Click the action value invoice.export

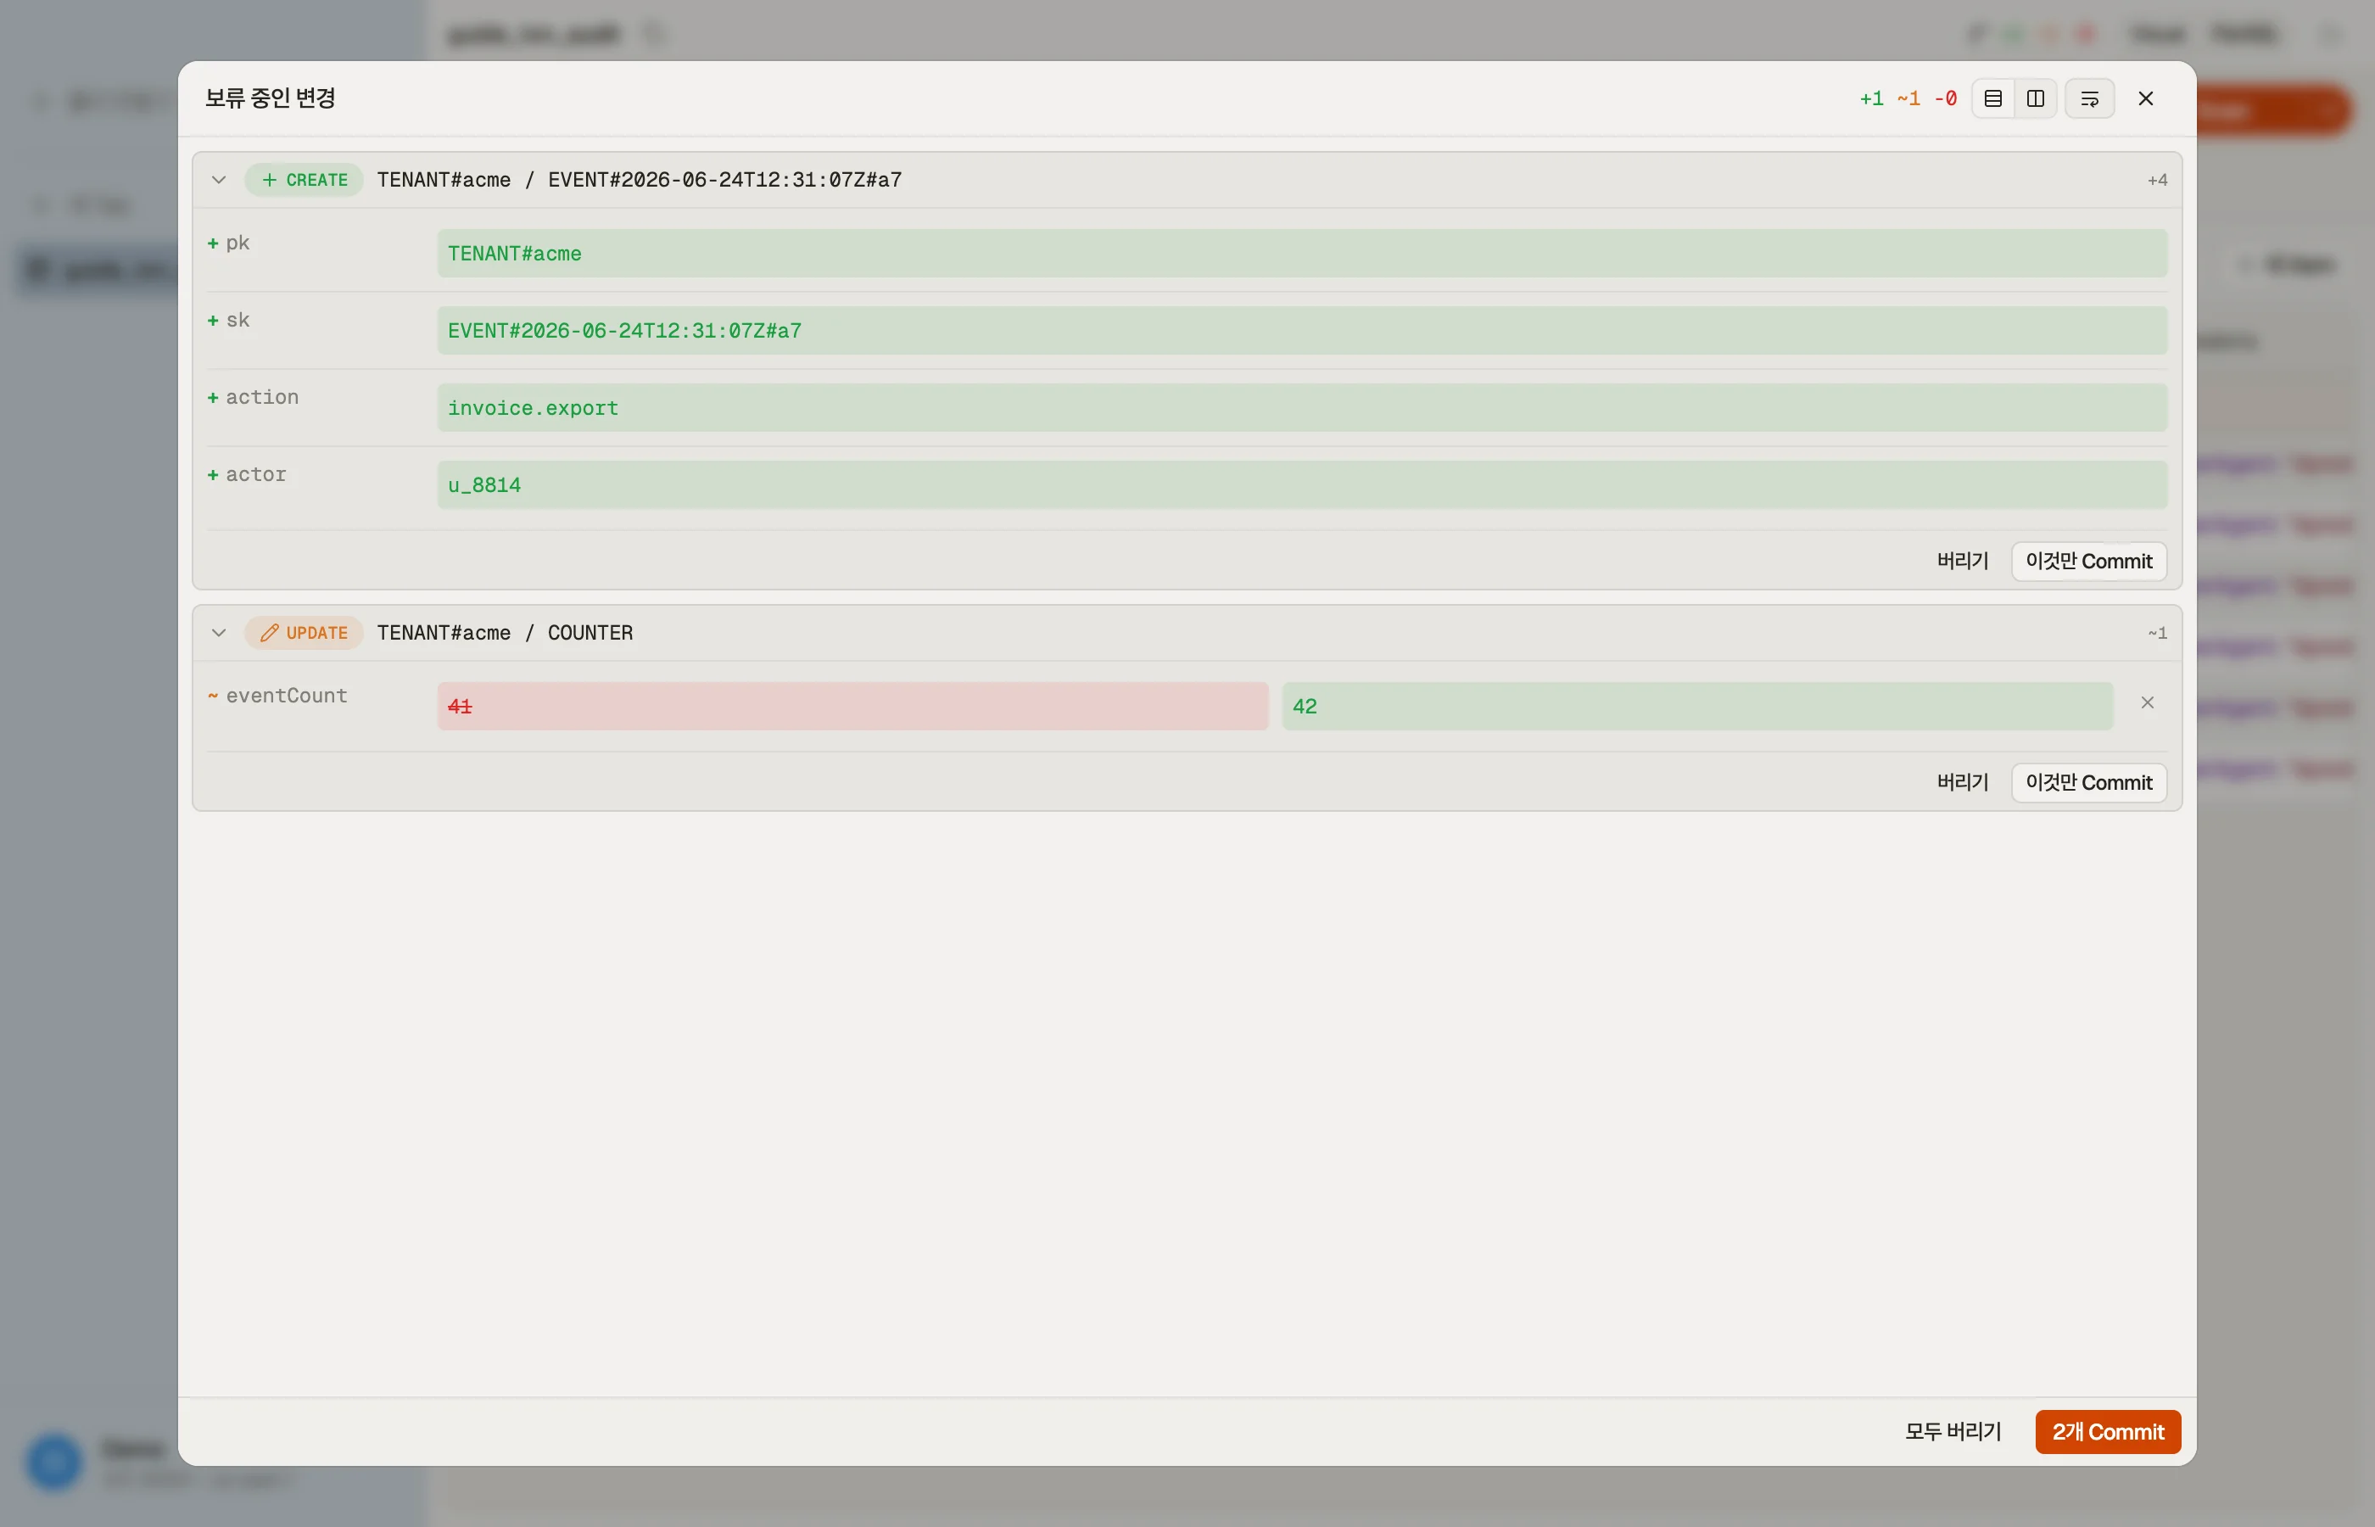[x=1301, y=407]
